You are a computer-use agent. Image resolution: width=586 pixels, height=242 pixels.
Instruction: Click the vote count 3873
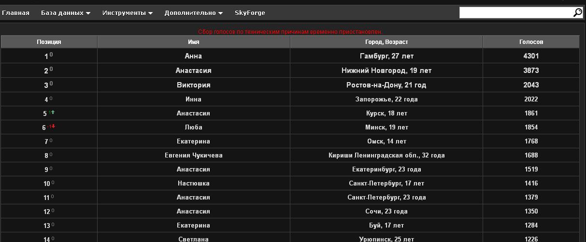[531, 71]
